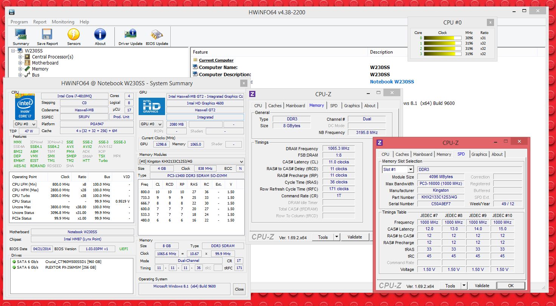The width and height of the screenshot is (556, 306).
Task: Expand the Memory tree node
Action: pyautogui.click(x=20, y=69)
